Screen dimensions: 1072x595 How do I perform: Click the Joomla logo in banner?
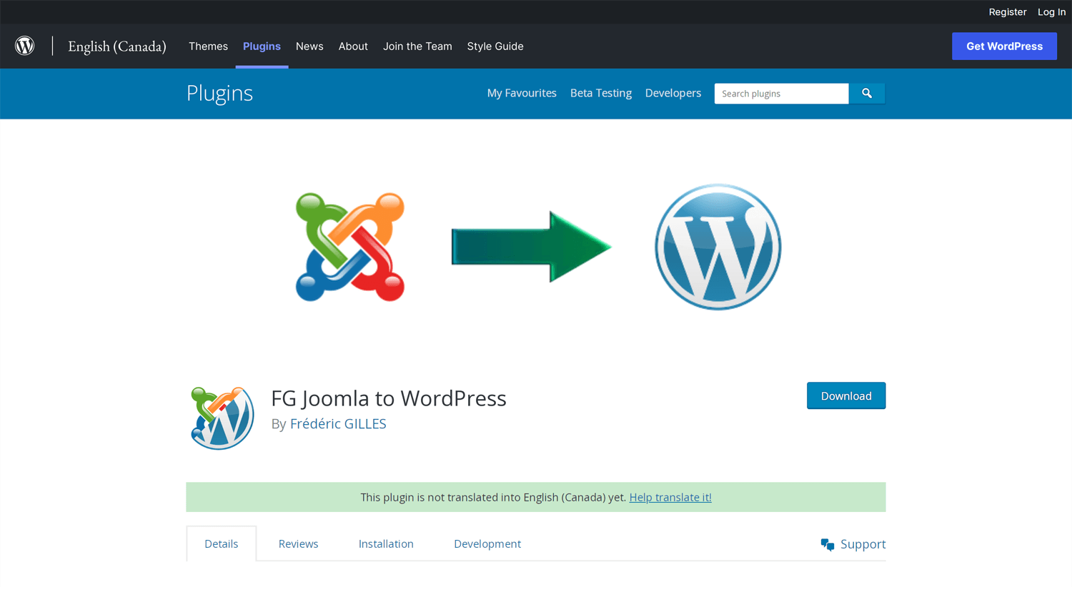(x=350, y=247)
